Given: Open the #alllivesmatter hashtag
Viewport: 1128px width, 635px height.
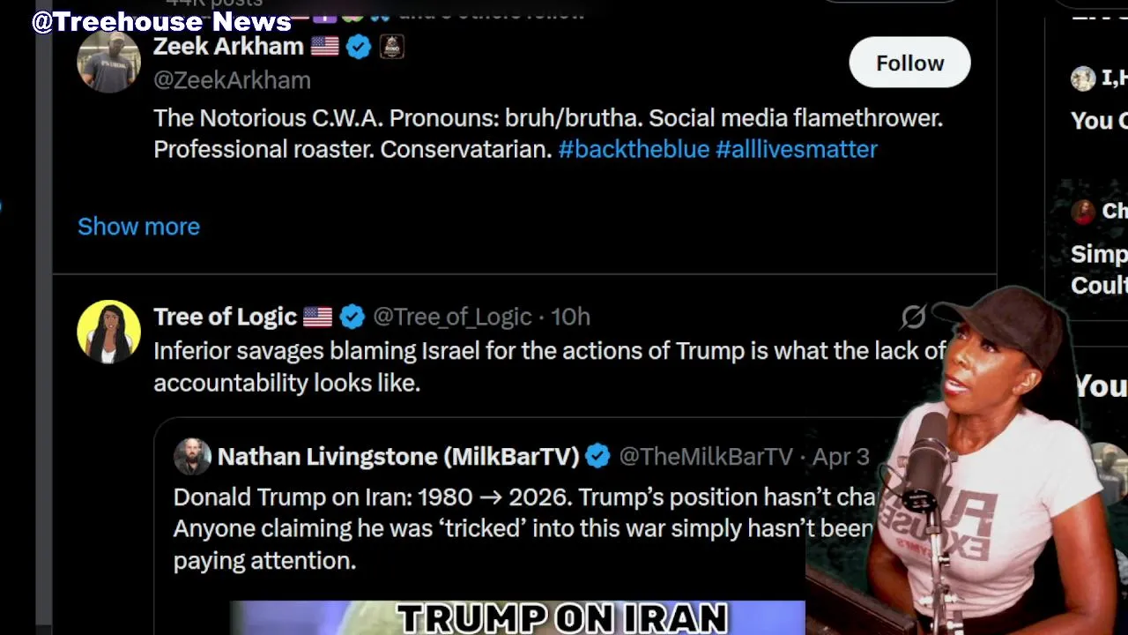Looking at the screenshot, I should pos(797,149).
